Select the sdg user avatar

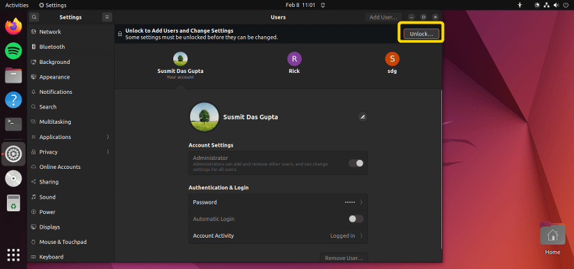click(x=392, y=59)
